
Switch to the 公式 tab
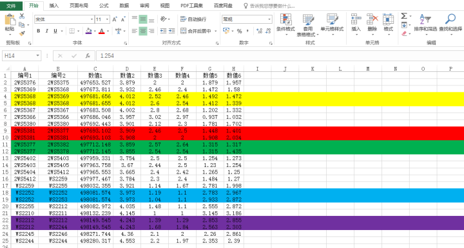point(104,6)
